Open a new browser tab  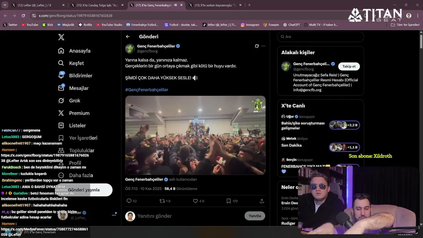pyautogui.click(x=249, y=5)
